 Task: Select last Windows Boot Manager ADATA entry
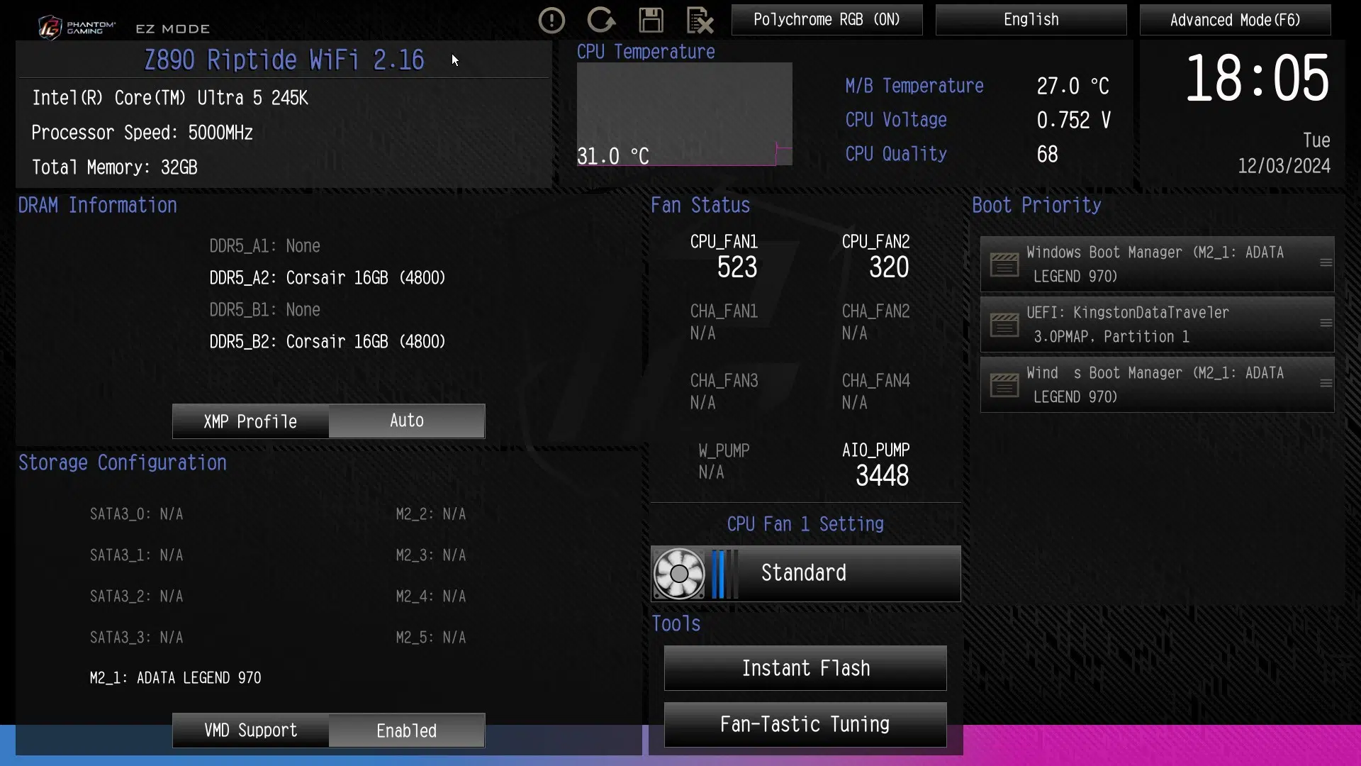1157,385
